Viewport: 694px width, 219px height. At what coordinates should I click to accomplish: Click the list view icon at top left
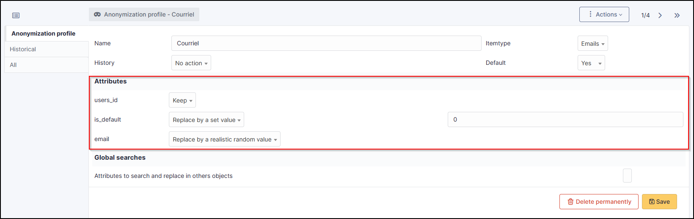(16, 16)
